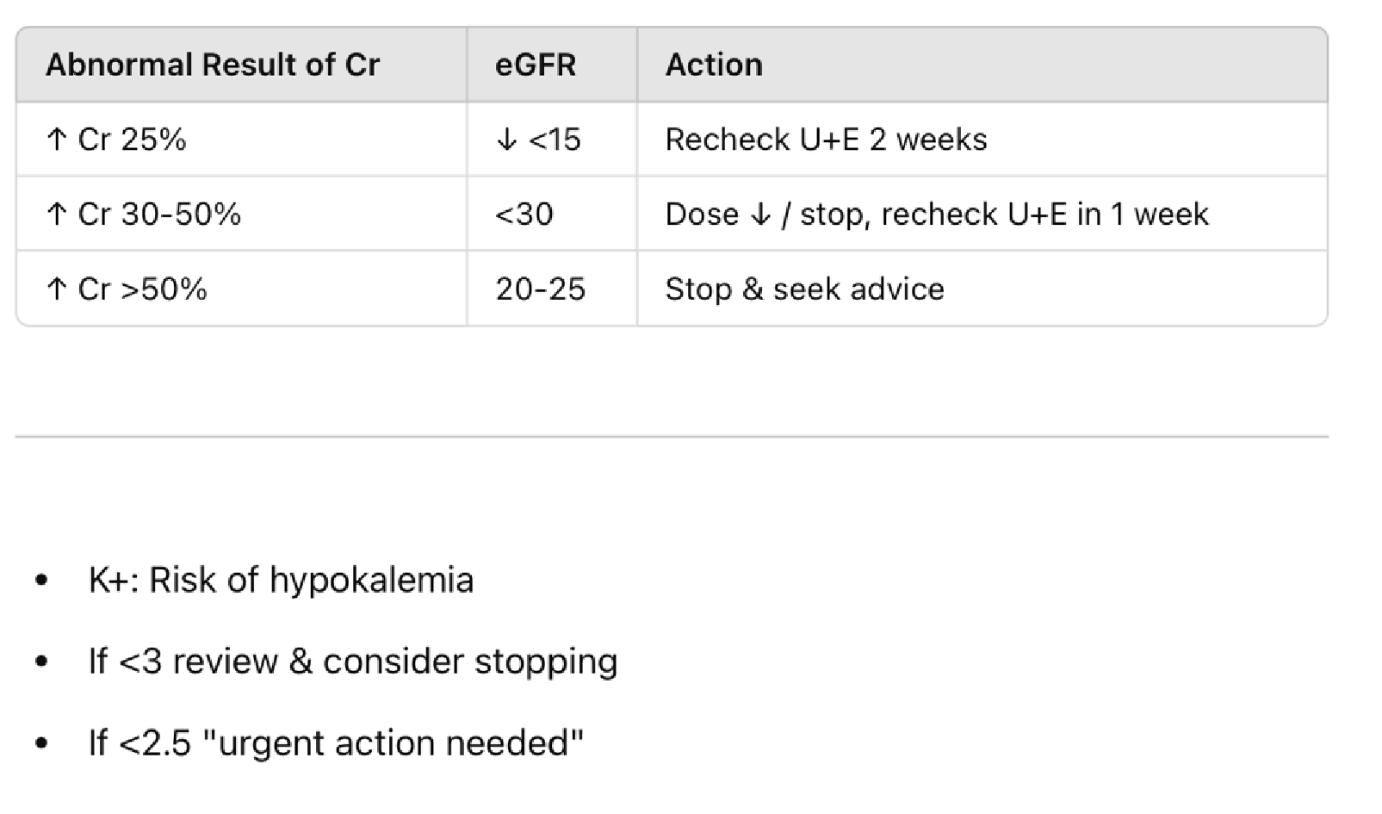Select the eGFR column header

tap(536, 65)
